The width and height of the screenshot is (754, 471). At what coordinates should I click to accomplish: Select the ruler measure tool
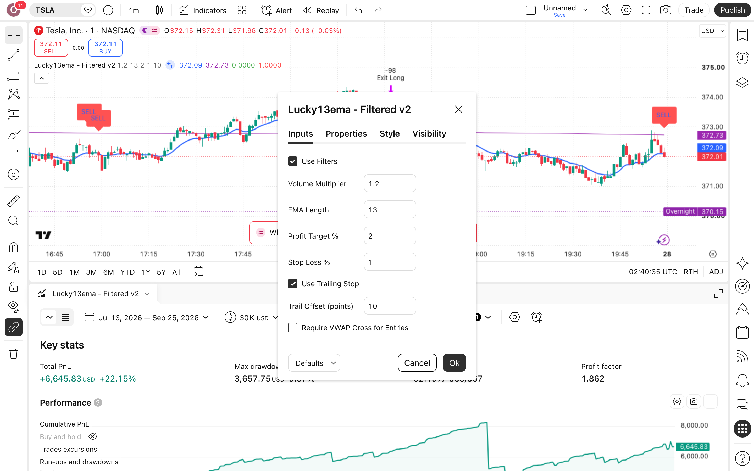click(13, 201)
